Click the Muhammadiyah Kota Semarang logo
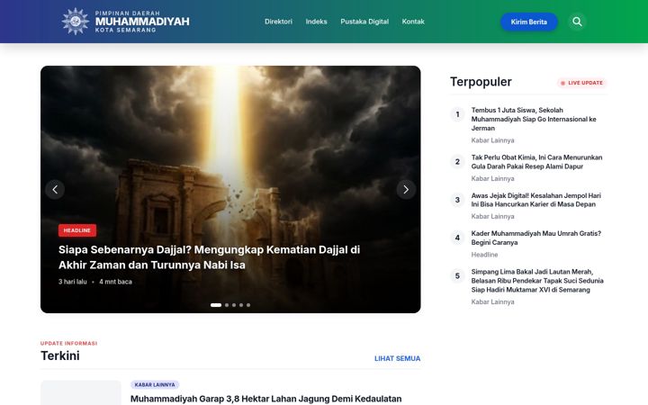 [126, 22]
